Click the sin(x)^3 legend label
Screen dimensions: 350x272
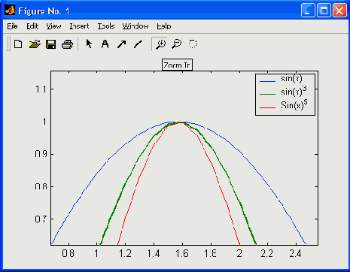[x=294, y=92]
